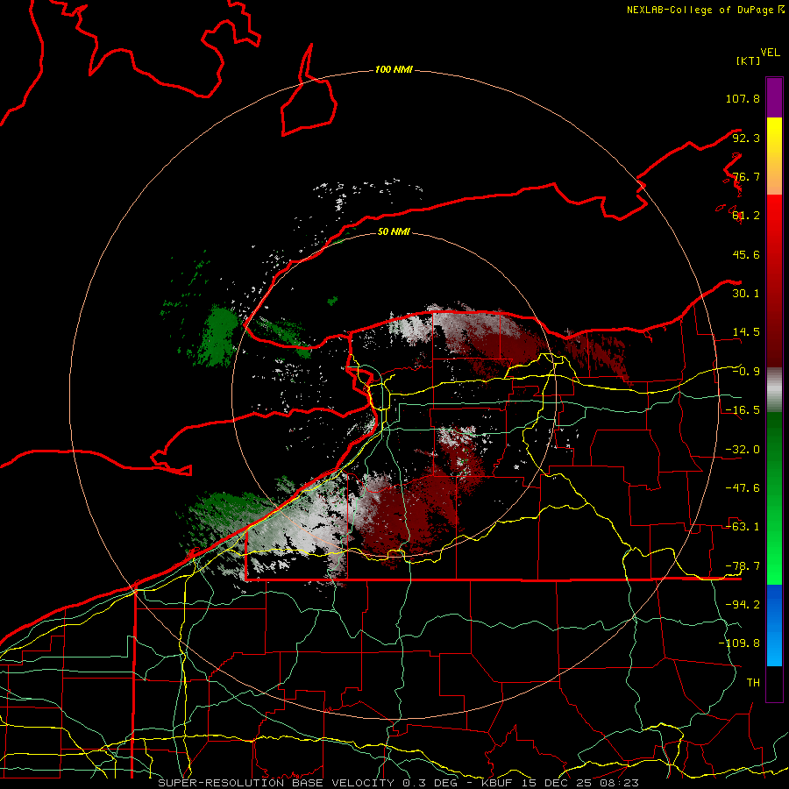Viewport: 789px width, 789px height.
Task: Click the -32.0 velocity scale value
Action: (743, 450)
